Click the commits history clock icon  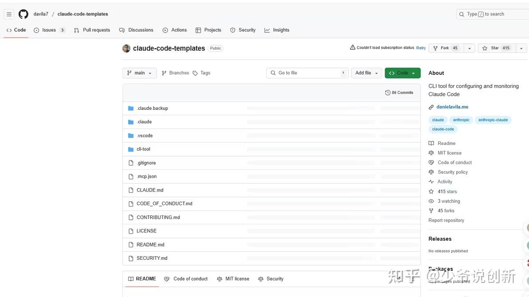tap(387, 93)
